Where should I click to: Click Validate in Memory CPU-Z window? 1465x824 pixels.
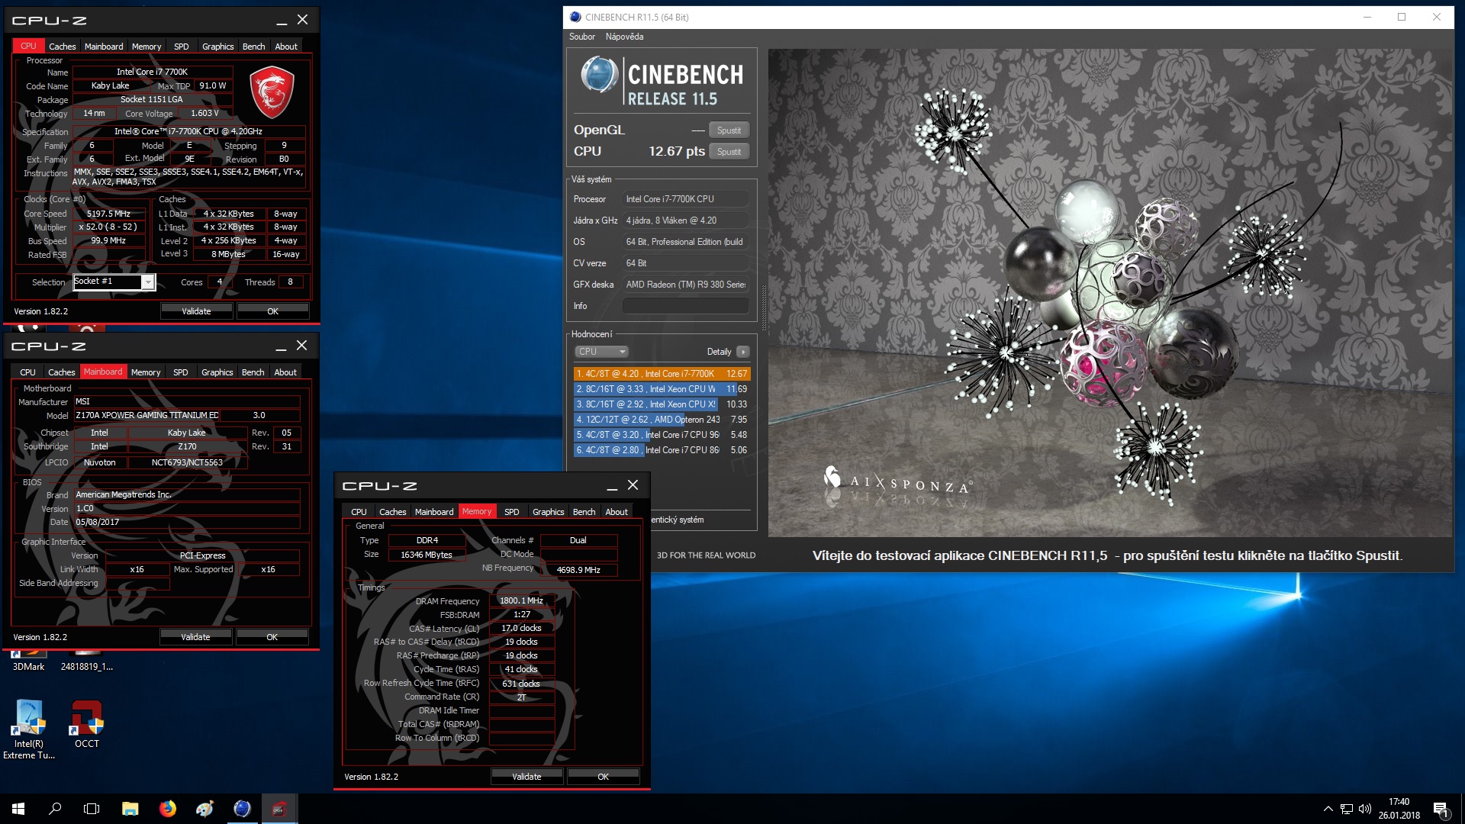point(526,777)
